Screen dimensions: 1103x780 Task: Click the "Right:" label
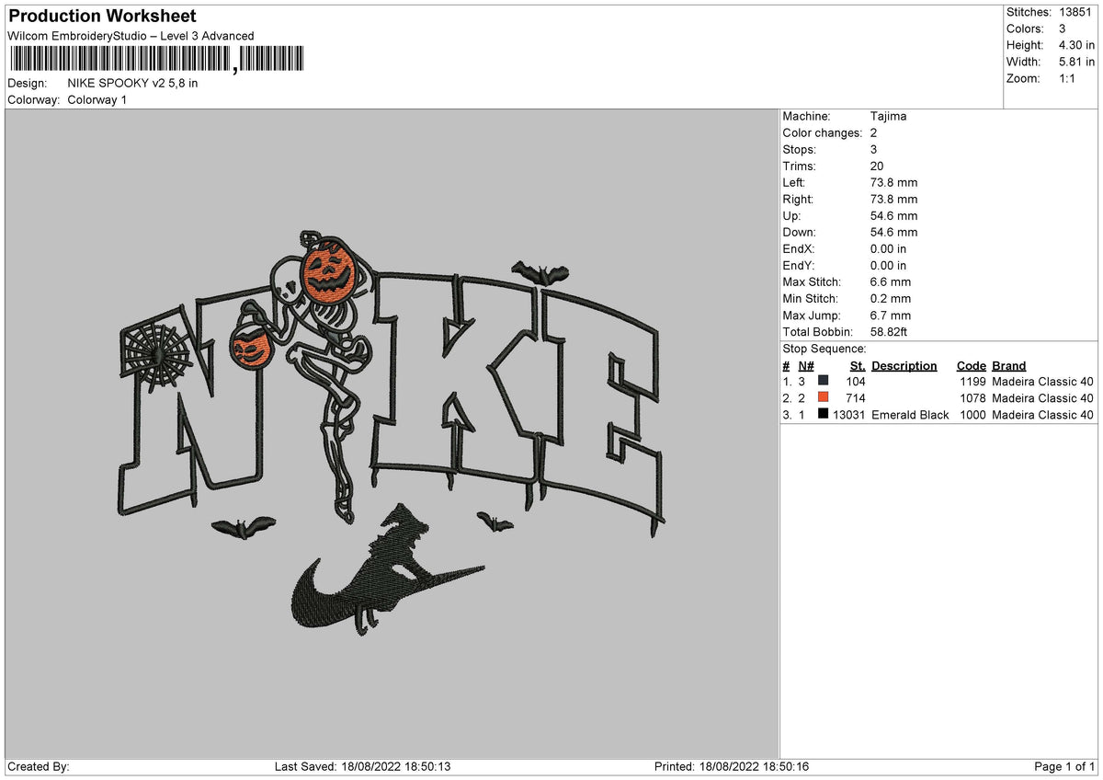coord(799,199)
